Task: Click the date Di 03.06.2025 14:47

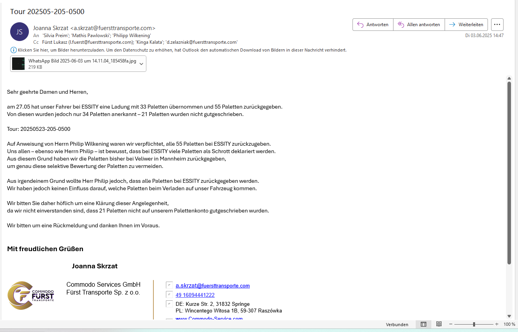Action: [x=484, y=36]
